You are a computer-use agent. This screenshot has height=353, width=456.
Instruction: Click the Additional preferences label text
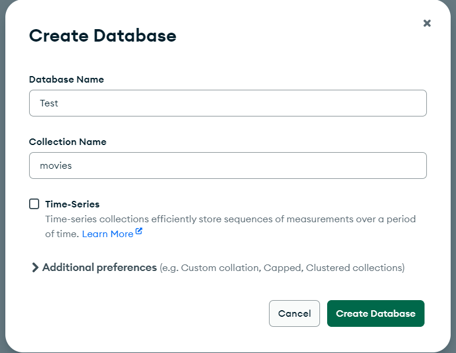(100, 267)
